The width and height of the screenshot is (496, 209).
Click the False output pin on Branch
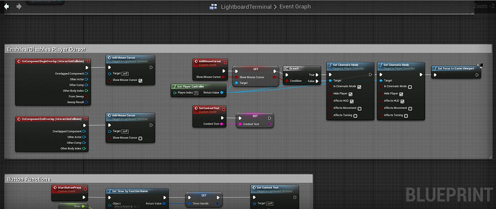click(x=317, y=81)
